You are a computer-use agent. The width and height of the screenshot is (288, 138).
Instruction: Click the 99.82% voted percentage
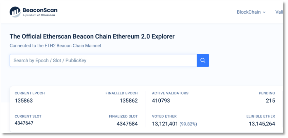(x=188, y=124)
